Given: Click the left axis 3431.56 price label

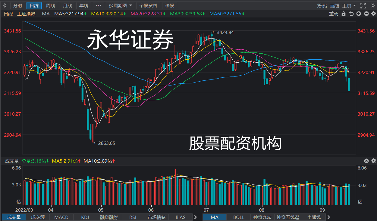Looking at the screenshot, I should coord(12,31).
